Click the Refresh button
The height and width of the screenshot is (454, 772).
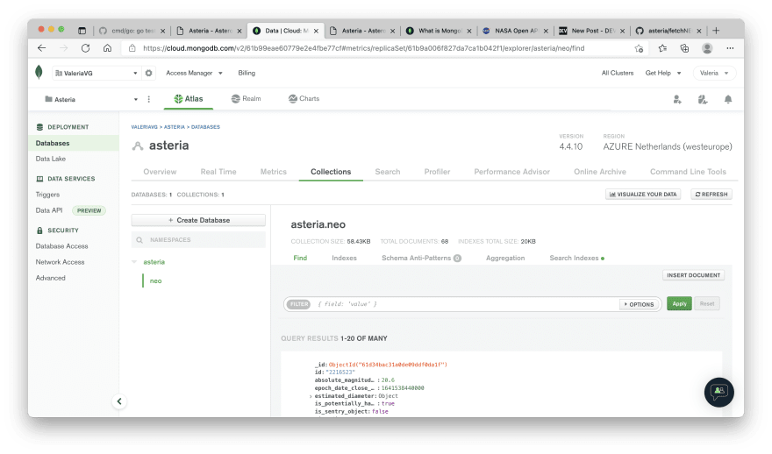coord(711,195)
